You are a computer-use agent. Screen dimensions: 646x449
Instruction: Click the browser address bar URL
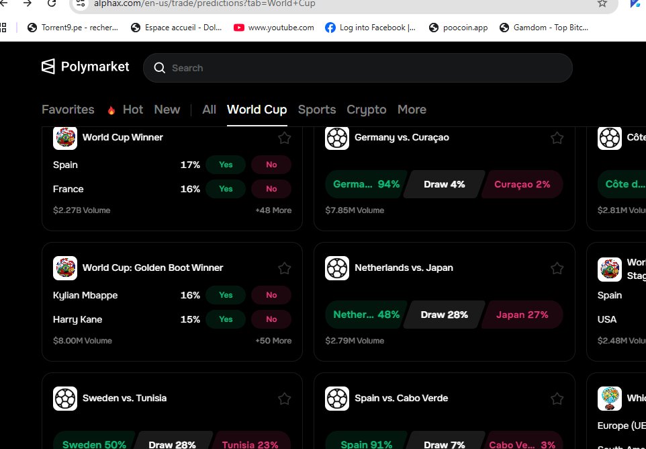(204, 4)
